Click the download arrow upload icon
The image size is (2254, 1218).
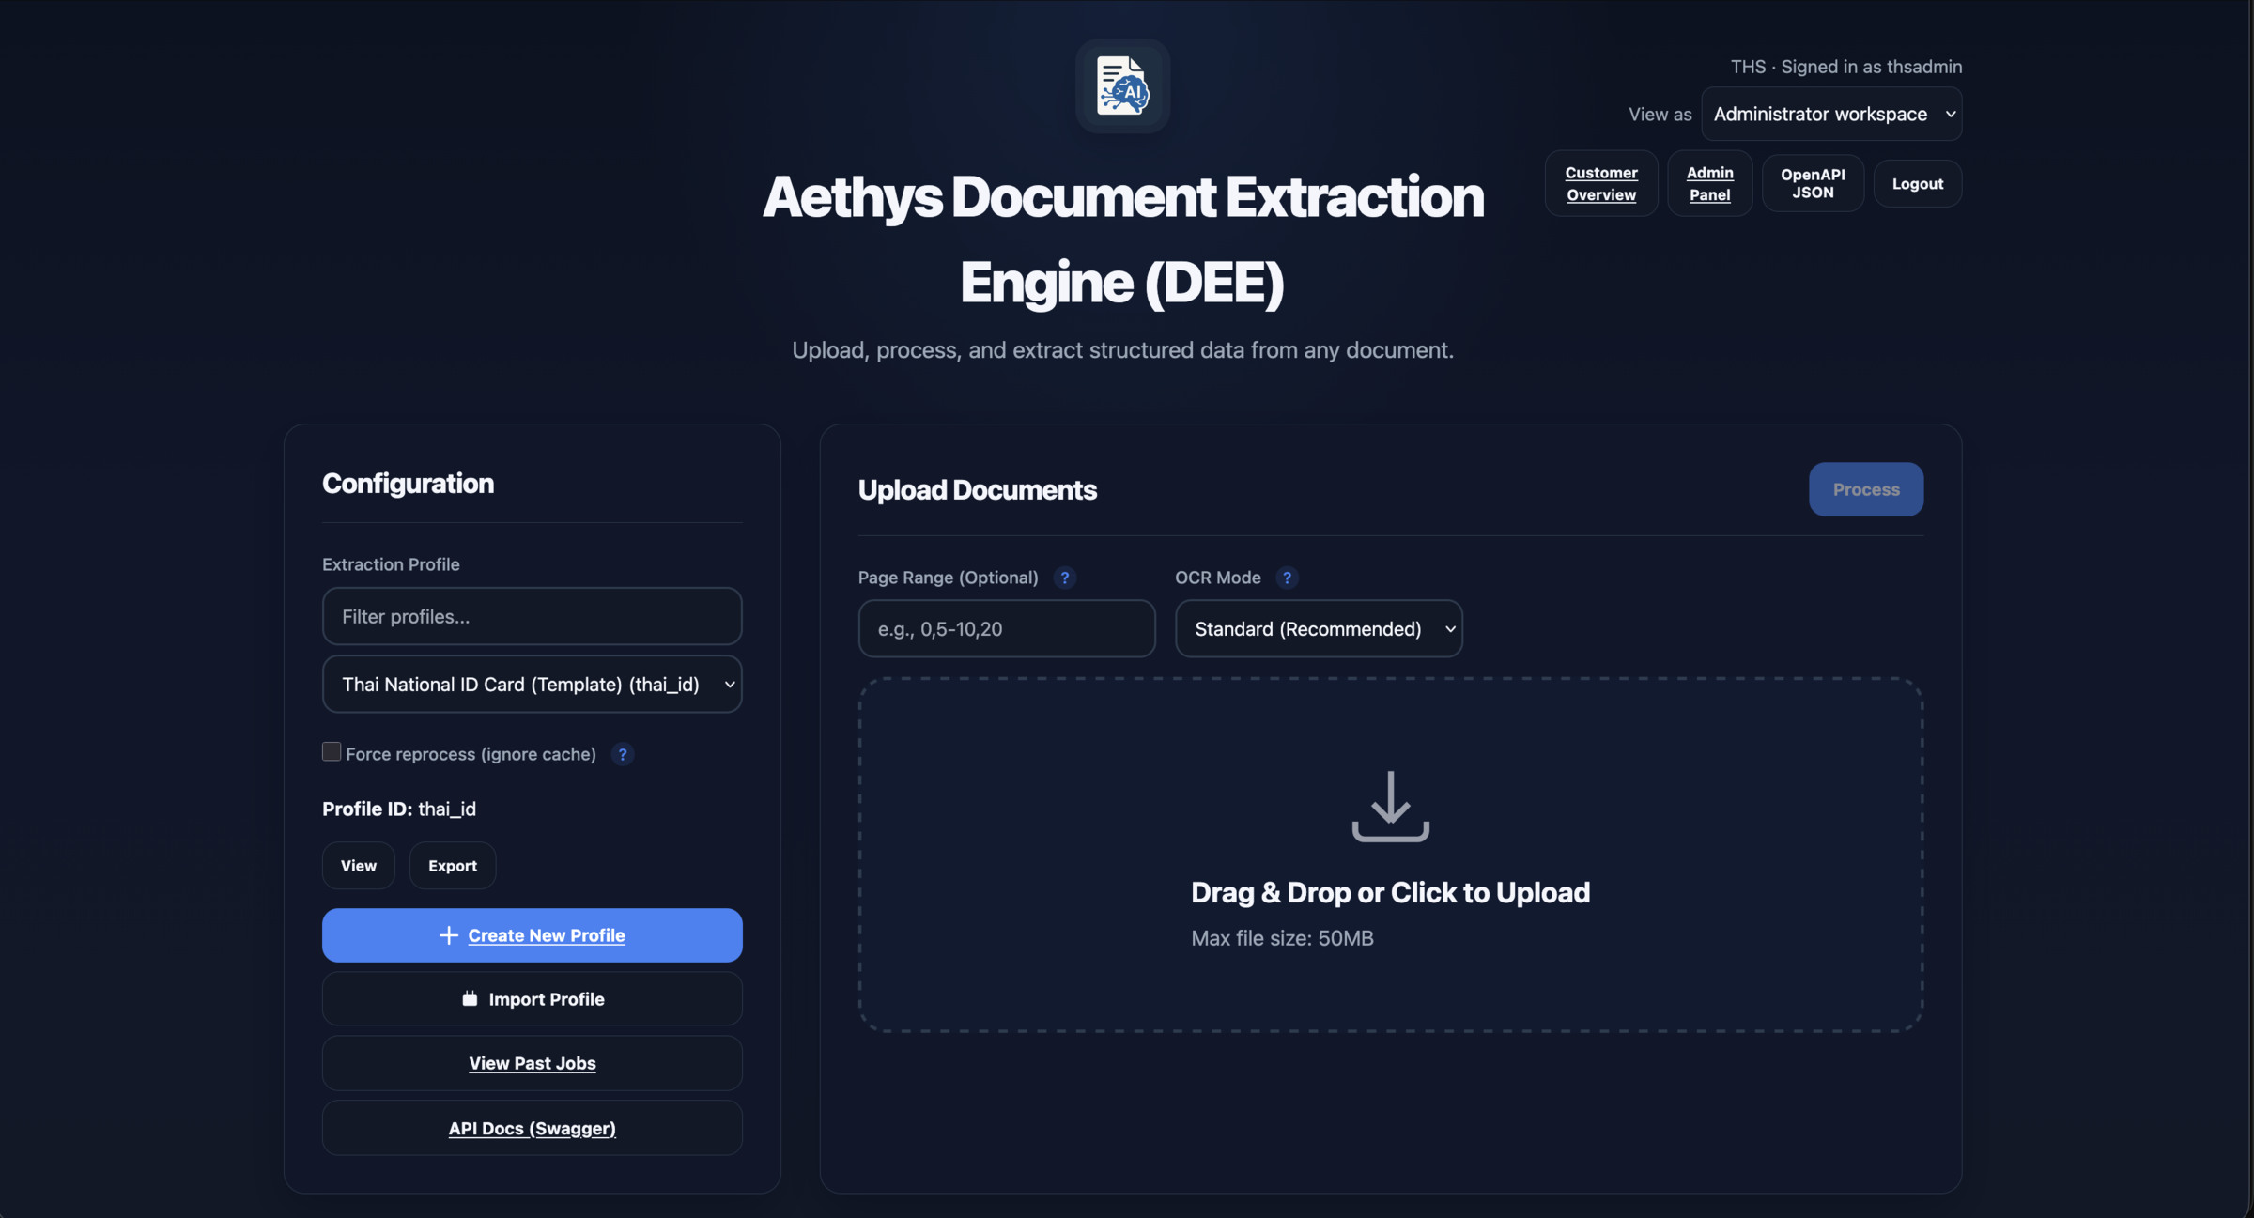point(1391,806)
